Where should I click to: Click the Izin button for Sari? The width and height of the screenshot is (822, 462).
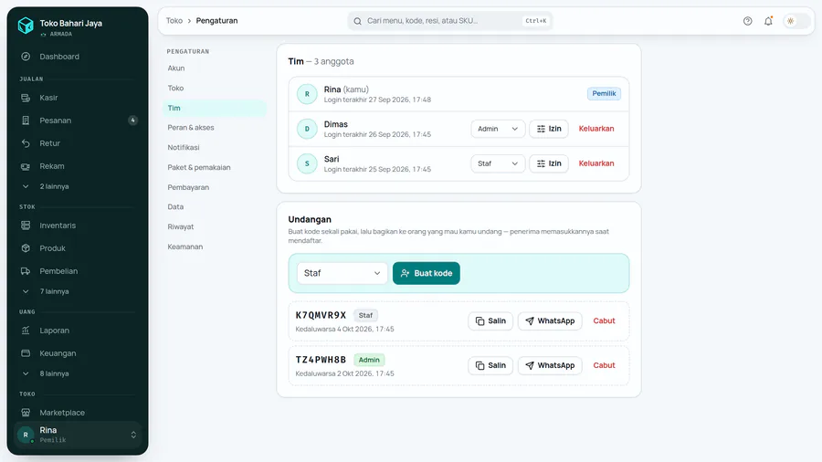pyautogui.click(x=549, y=163)
